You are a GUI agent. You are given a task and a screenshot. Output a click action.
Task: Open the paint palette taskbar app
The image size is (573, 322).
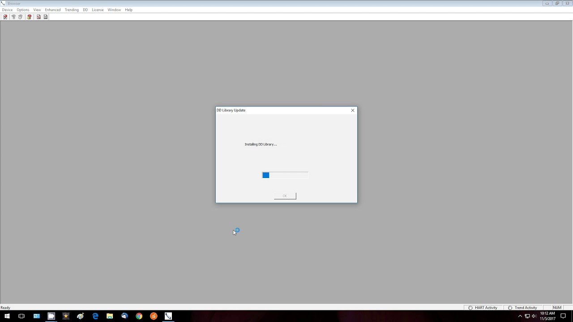click(81, 316)
